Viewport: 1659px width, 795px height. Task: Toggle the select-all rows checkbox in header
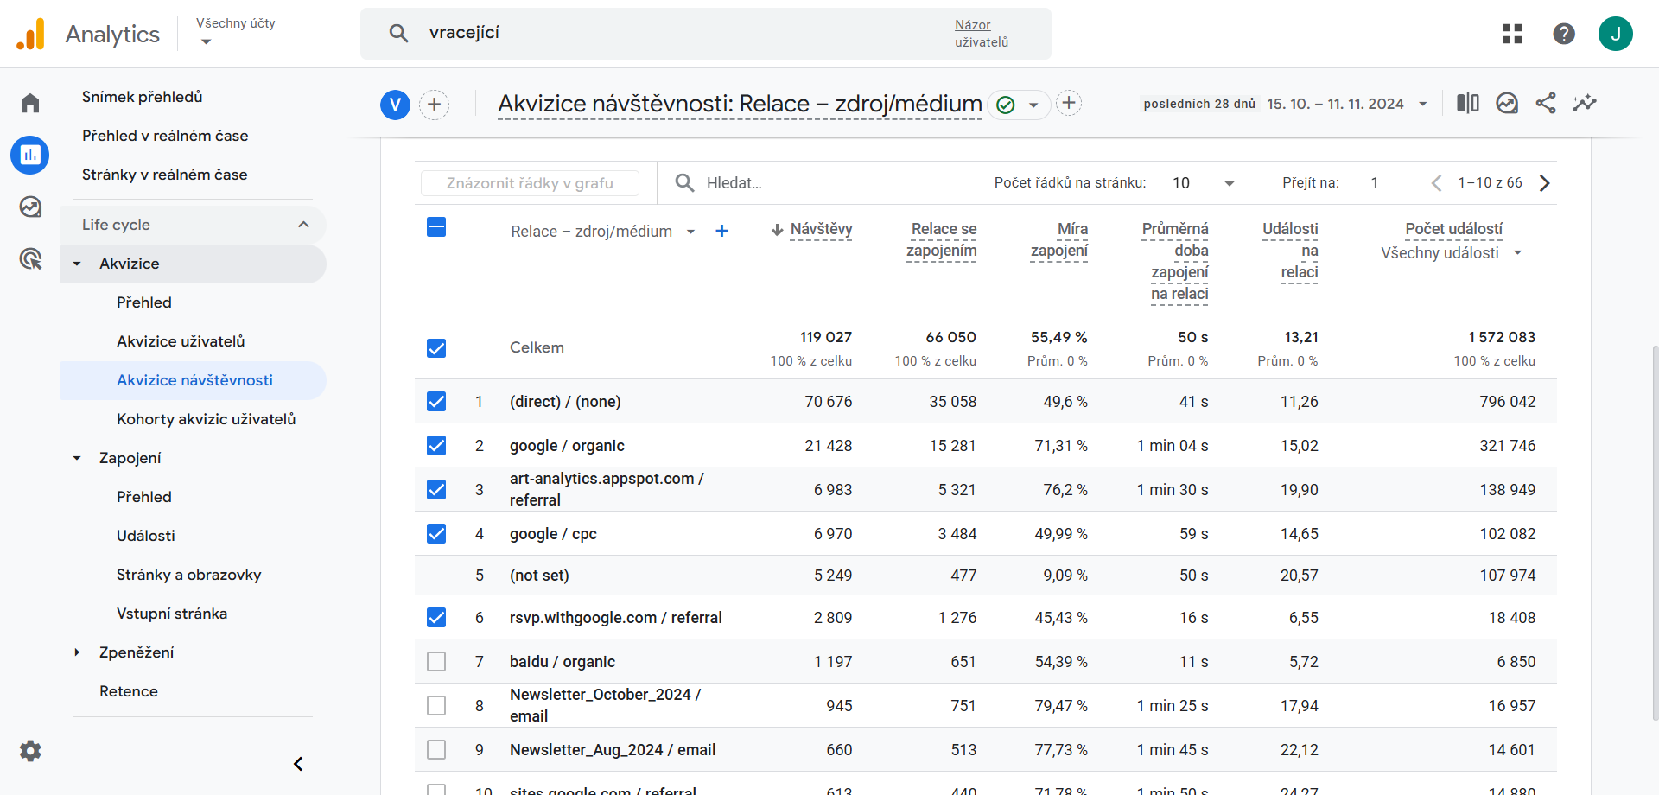pyautogui.click(x=436, y=227)
